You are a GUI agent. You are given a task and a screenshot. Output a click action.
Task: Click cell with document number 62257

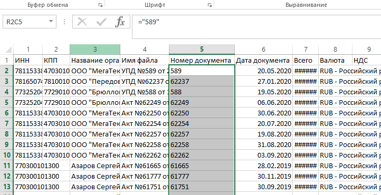[202, 134]
